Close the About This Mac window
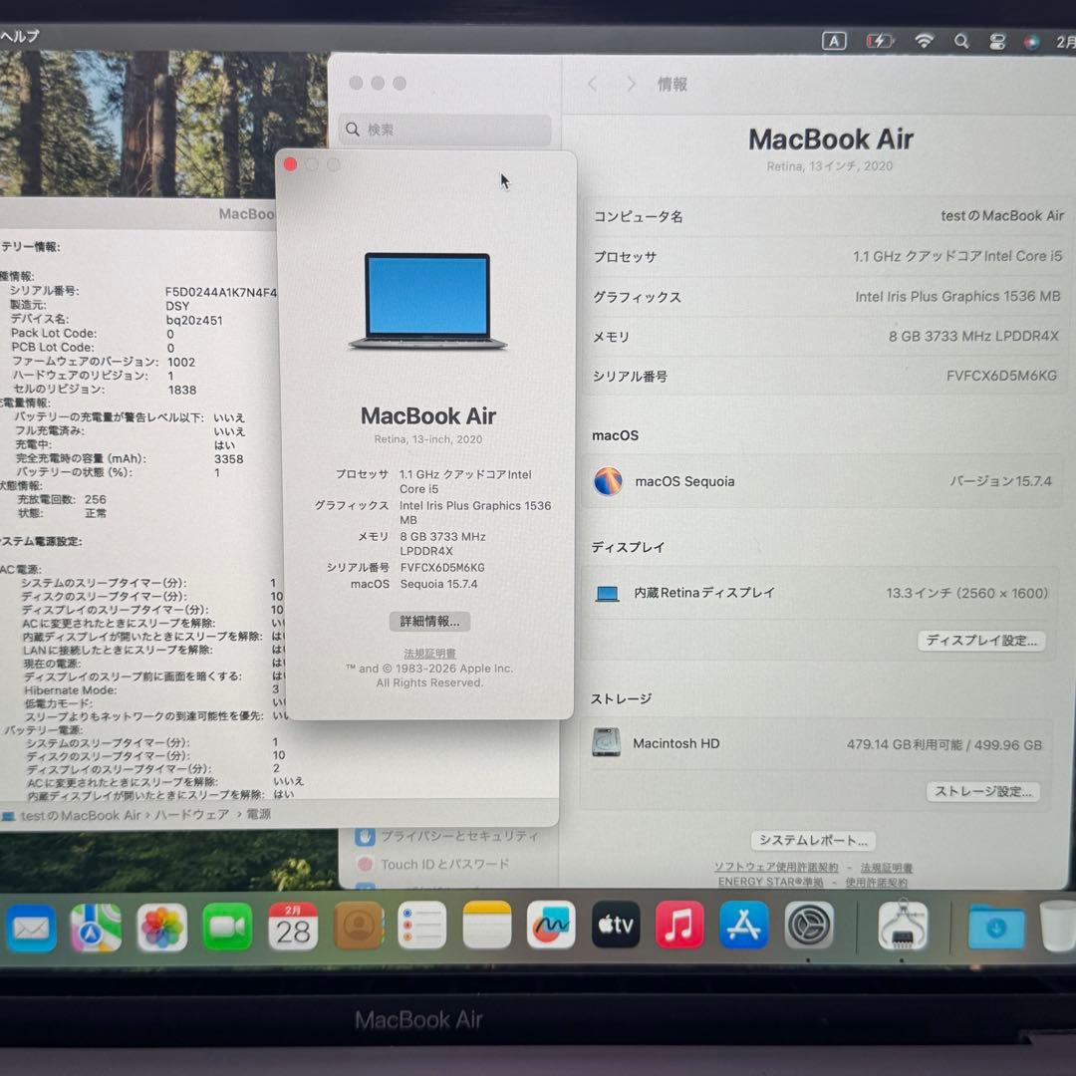The image size is (1076, 1076). pyautogui.click(x=290, y=164)
